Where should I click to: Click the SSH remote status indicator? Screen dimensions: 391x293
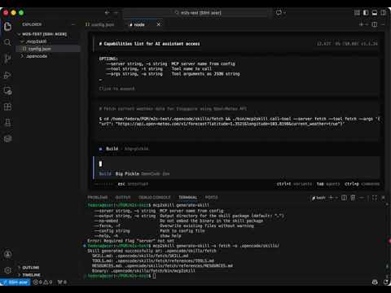[x=15, y=282]
